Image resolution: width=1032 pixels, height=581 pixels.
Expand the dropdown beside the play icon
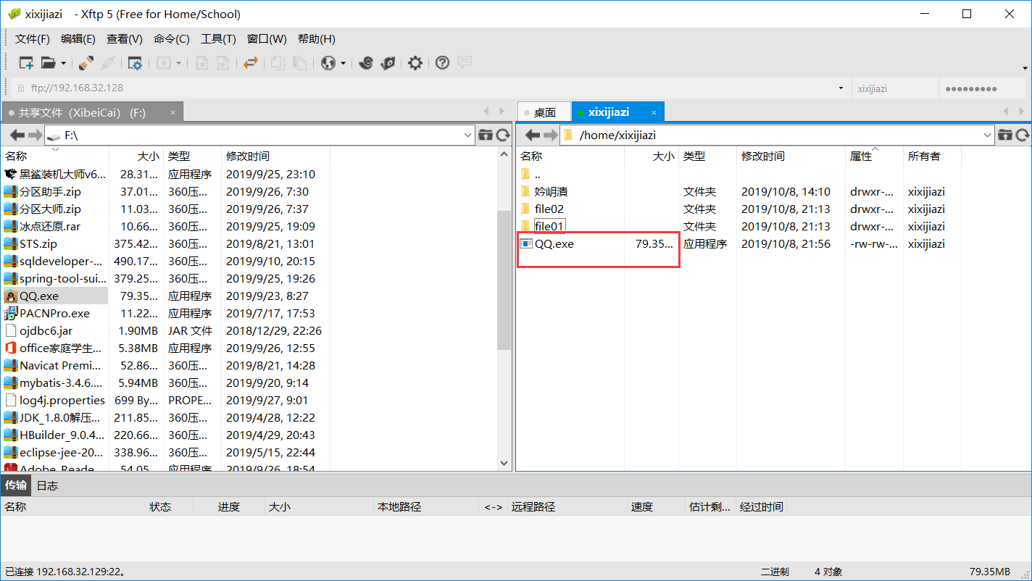178,63
